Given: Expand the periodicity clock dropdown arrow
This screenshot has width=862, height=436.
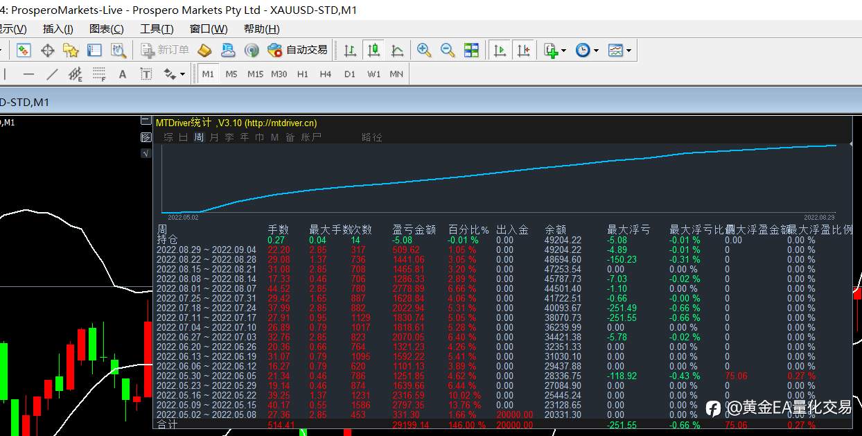Looking at the screenshot, I should click(596, 51).
